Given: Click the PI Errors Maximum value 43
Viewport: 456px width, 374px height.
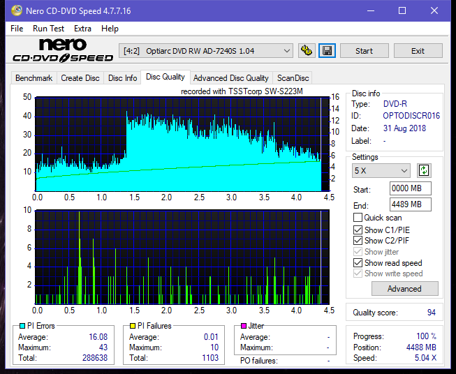Looking at the screenshot, I should 103,347.
